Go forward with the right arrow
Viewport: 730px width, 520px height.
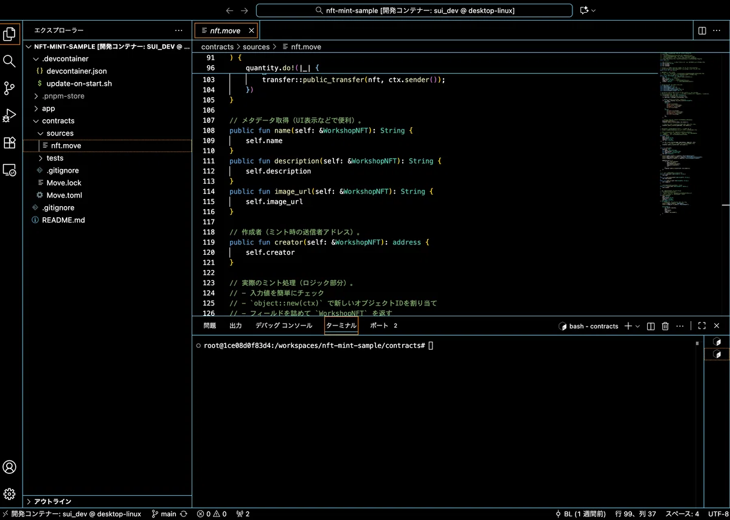coord(245,10)
